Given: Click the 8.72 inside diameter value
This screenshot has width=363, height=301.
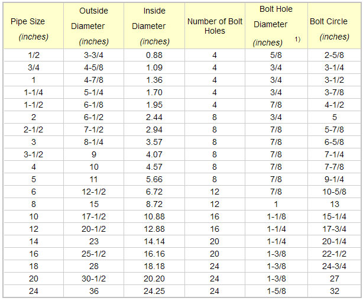Looking at the screenshot, I should 154,203.
